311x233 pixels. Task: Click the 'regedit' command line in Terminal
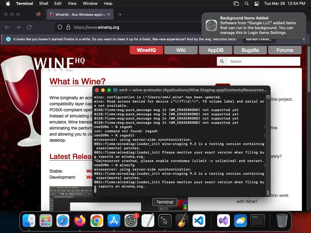(114, 135)
